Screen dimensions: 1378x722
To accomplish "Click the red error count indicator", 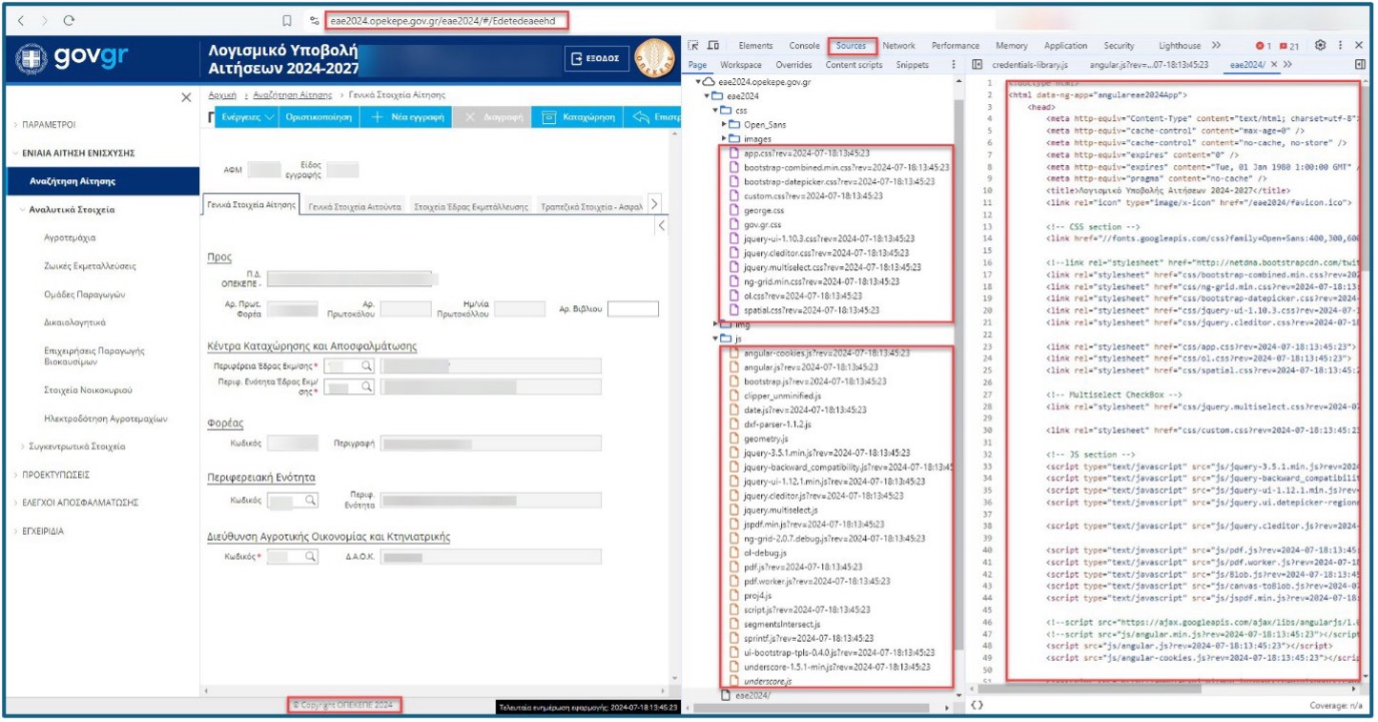I will point(1263,46).
